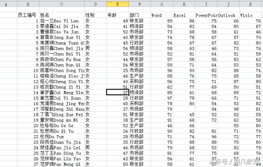The image size is (263, 167).
Task: Select column E header
Action: pyautogui.click(x=117, y=4)
